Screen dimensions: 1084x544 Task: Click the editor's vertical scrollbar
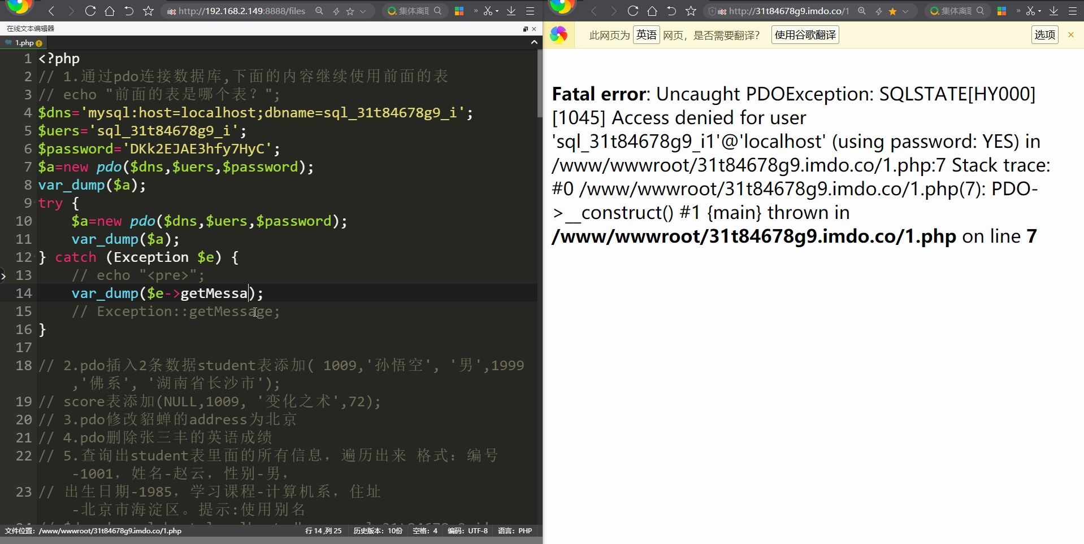[x=540, y=84]
